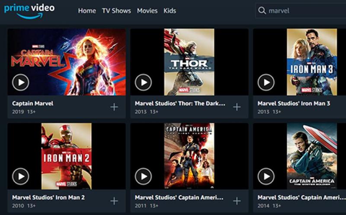This screenshot has height=215, width=346.
Task: Focus the search field containing marvel
Action: [x=301, y=10]
